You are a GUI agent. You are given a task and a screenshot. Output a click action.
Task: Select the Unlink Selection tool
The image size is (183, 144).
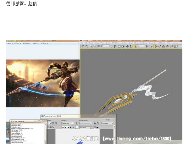[x=95, y=47]
